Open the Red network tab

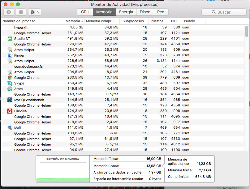coord(161,12)
